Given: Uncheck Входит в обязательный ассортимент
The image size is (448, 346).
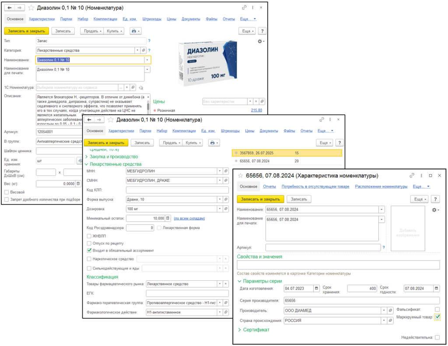Looking at the screenshot, I should 89,251.
